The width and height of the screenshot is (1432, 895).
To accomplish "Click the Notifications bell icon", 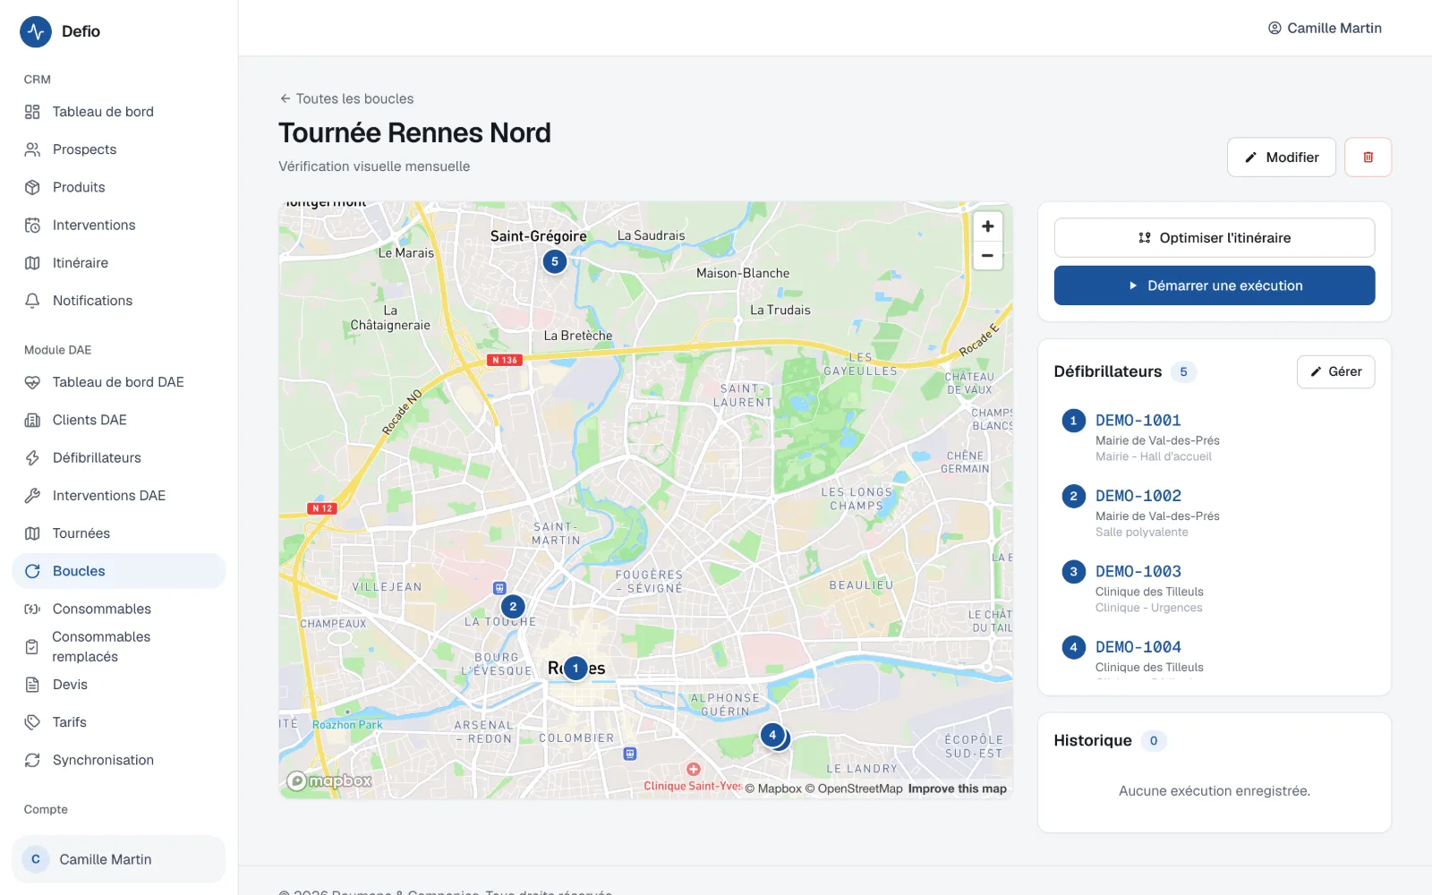I will tap(32, 301).
